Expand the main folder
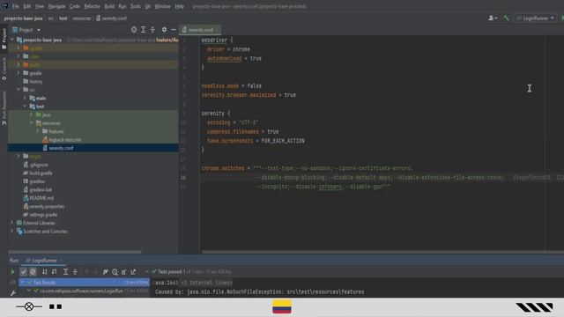 pyautogui.click(x=25, y=98)
